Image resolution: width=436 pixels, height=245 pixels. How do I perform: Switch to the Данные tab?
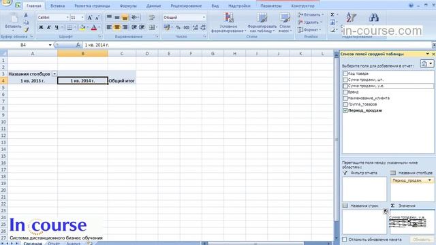[153, 5]
